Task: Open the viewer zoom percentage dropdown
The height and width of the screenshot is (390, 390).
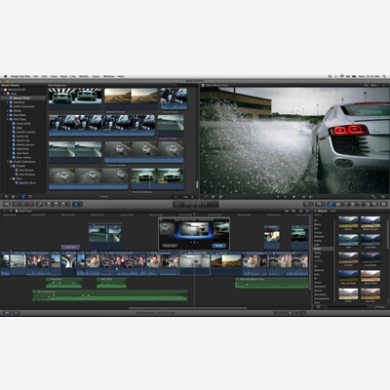Action: 374,85
